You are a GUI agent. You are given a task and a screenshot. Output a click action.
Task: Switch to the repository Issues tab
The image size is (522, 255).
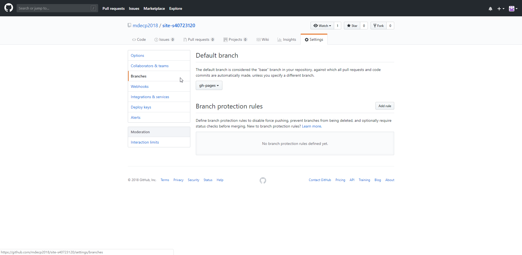pos(164,39)
